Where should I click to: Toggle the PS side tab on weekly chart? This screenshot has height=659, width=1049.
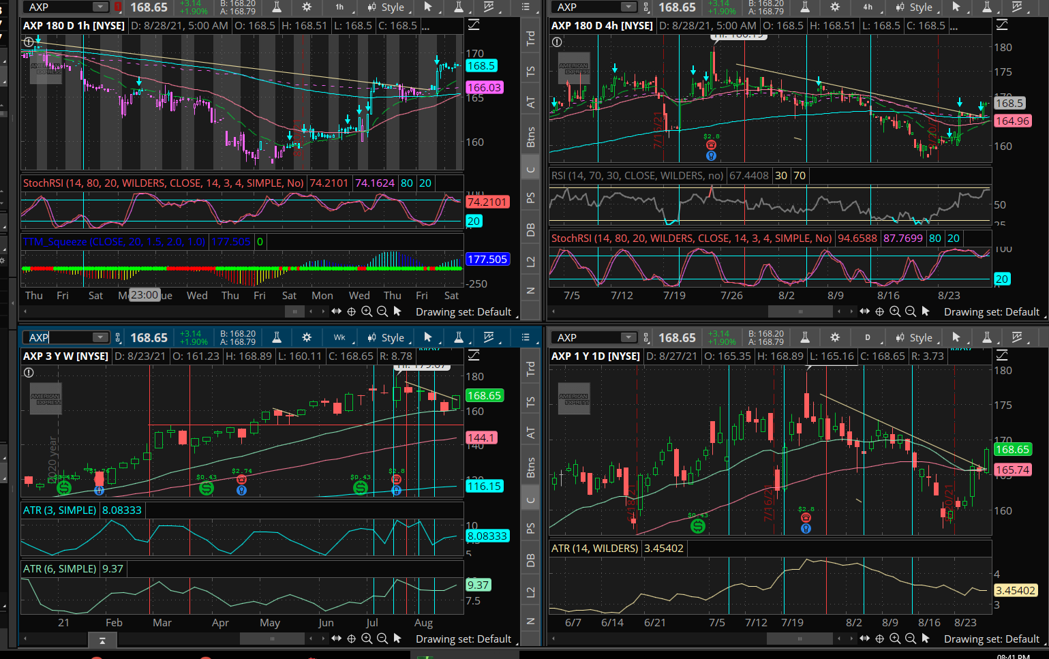point(530,529)
